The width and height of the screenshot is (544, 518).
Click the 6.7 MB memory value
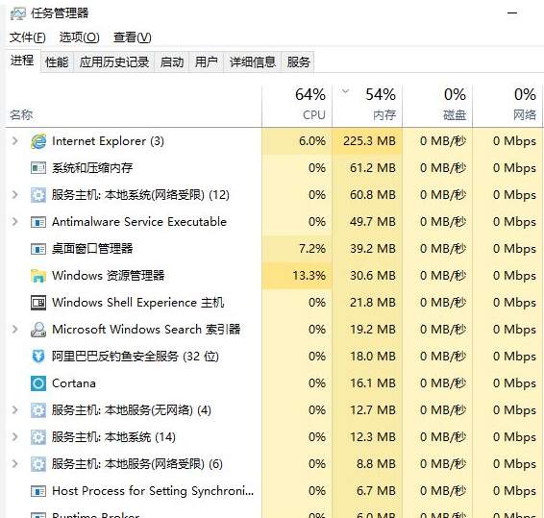[376, 491]
